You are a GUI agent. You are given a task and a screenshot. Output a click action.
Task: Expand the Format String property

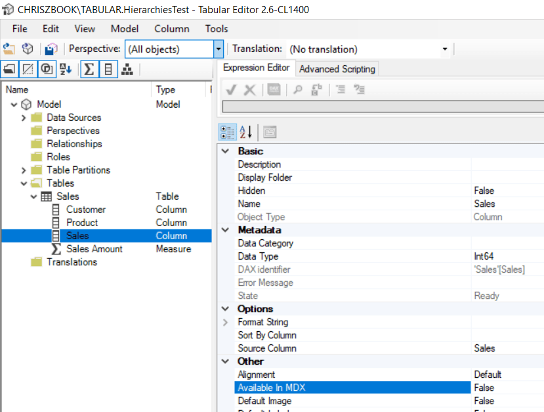(x=226, y=322)
